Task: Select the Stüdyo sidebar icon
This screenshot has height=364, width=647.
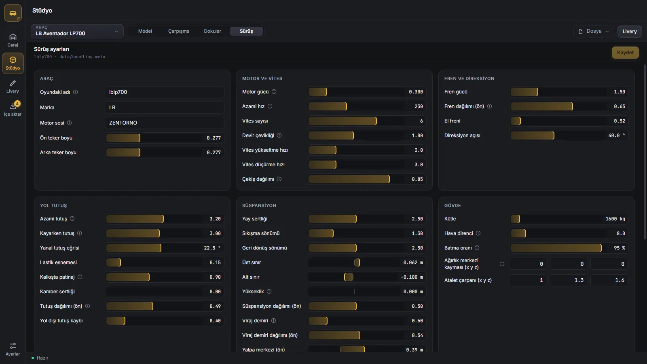Action: tap(13, 63)
